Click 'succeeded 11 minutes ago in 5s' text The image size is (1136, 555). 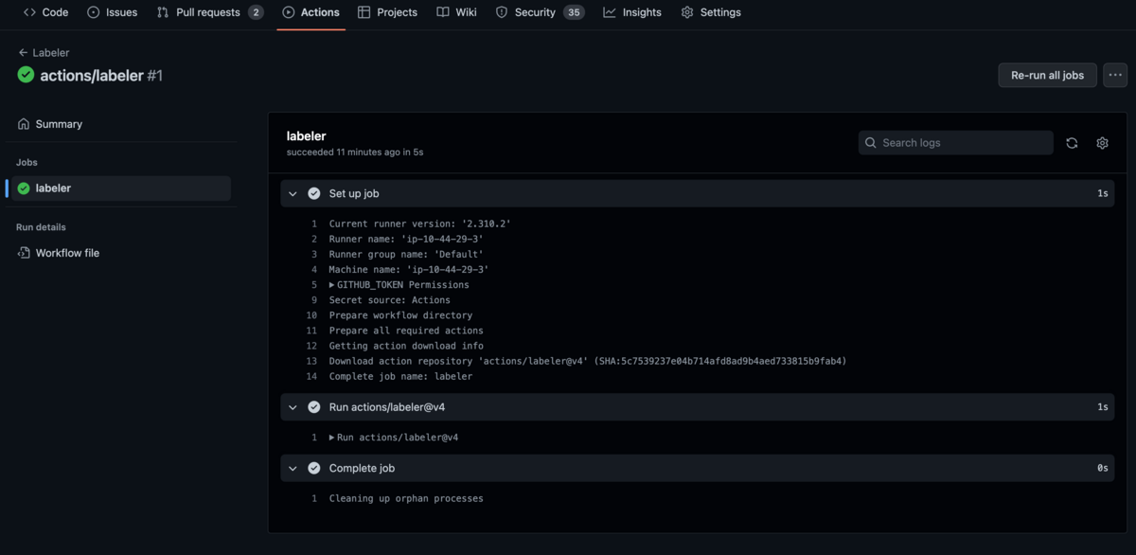point(355,152)
